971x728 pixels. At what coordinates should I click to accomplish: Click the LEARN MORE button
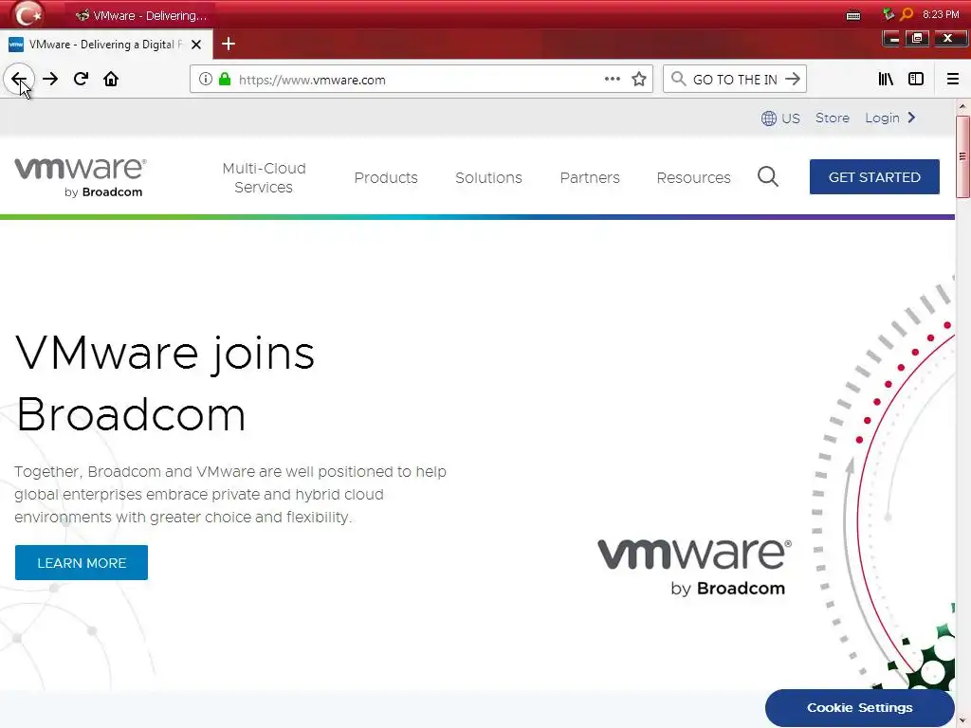click(x=82, y=563)
